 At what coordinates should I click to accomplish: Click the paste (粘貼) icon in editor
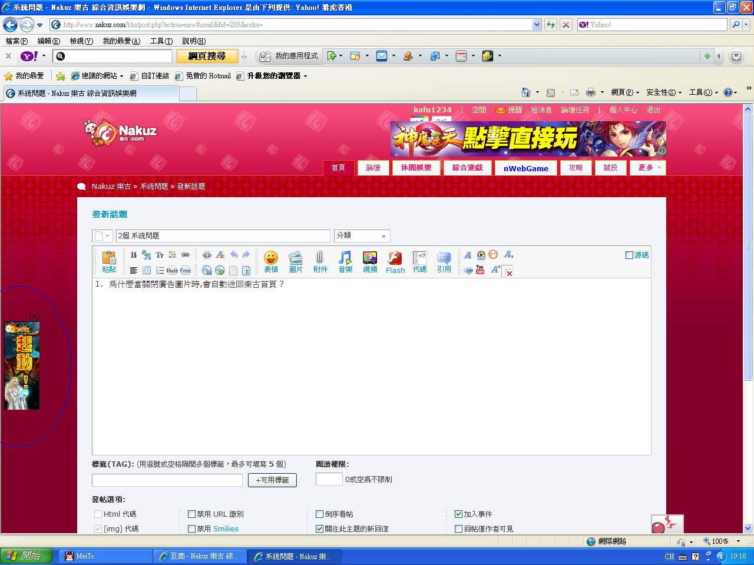[109, 262]
